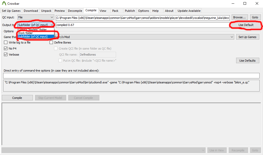The width and height of the screenshot is (263, 155).
Task: Click the QC input file path field
Action: tap(143, 18)
